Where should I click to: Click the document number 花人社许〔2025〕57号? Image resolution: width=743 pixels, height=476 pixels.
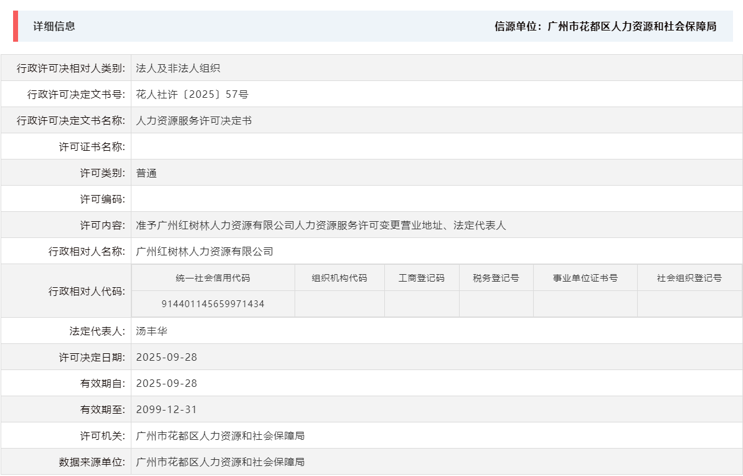tap(187, 93)
